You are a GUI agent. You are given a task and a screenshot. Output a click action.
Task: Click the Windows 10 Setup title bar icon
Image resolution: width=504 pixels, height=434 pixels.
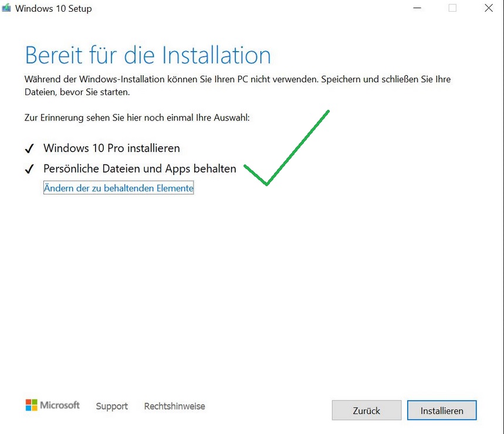click(6, 8)
